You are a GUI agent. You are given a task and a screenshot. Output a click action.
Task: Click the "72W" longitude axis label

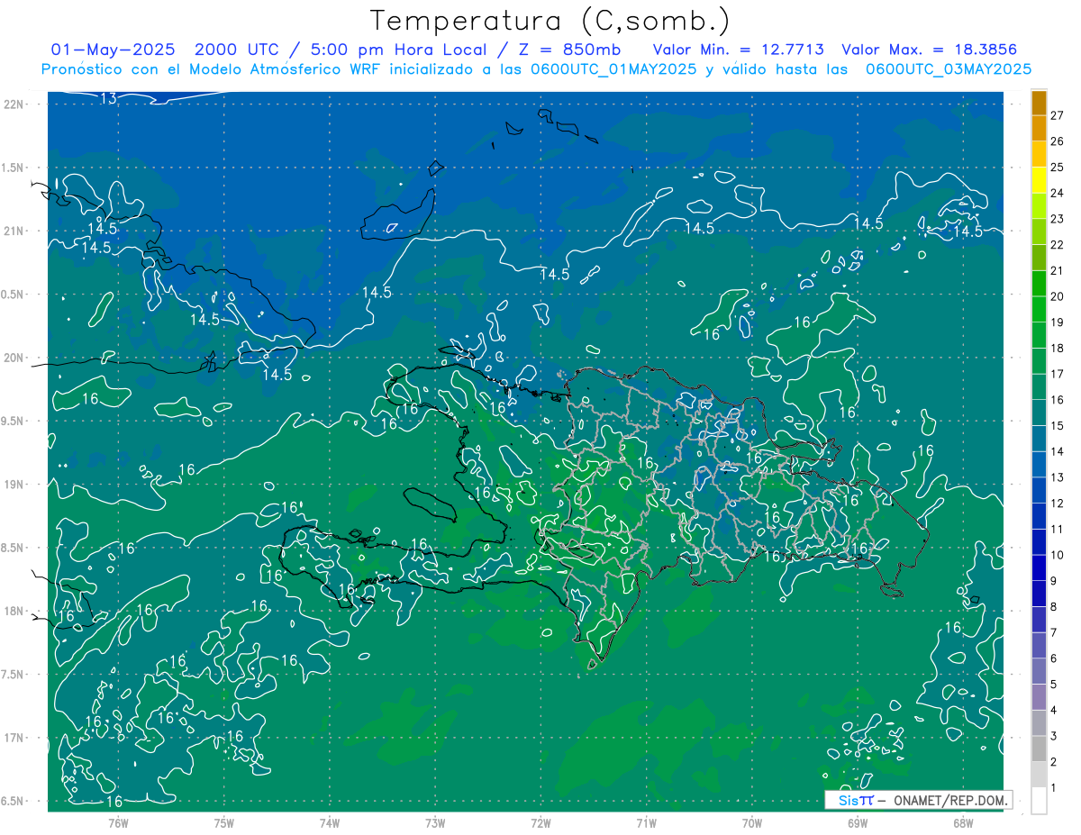tap(540, 823)
